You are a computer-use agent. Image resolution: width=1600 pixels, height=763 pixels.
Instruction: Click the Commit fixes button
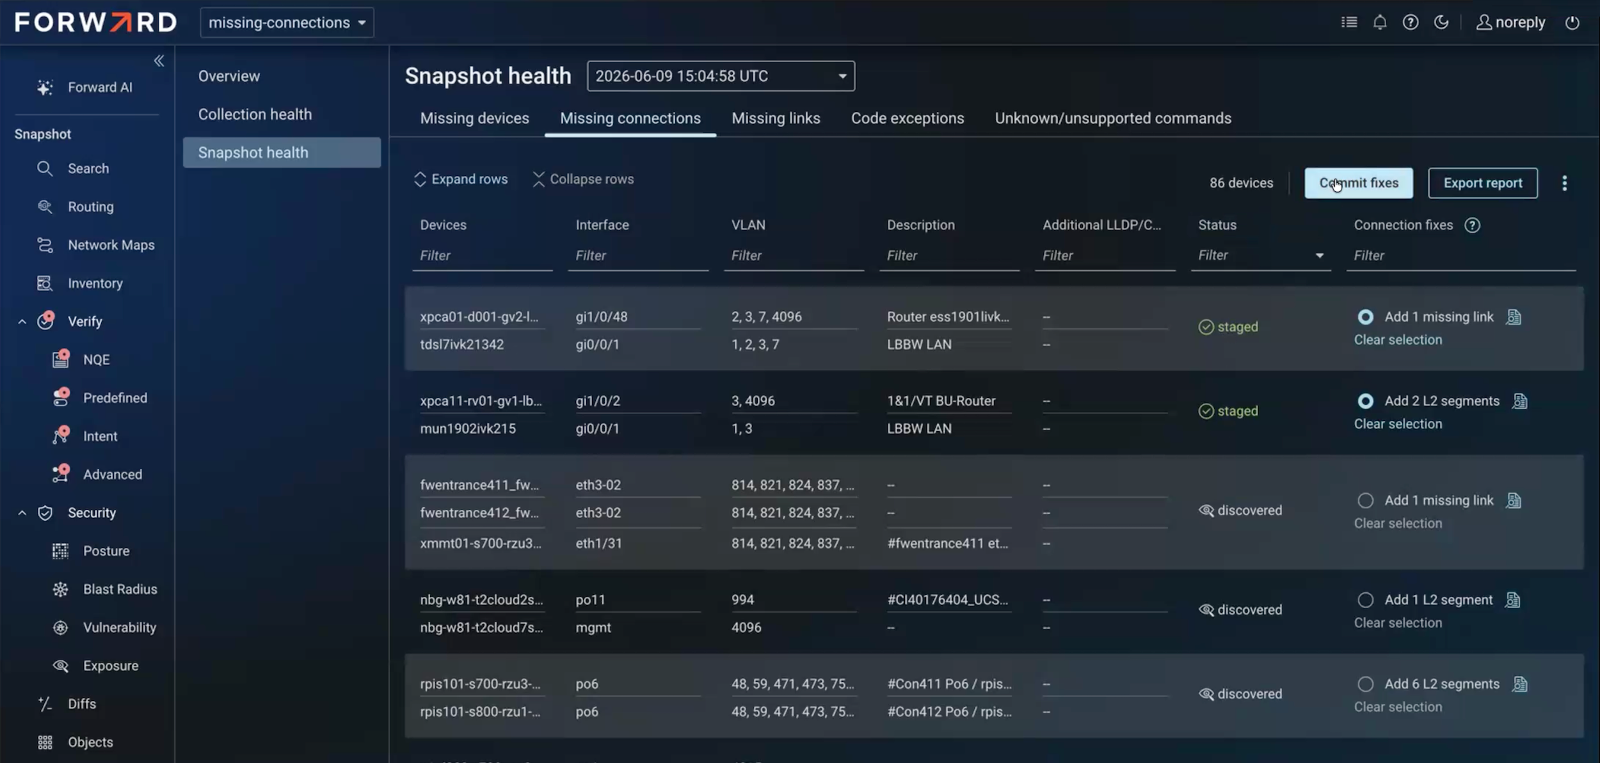point(1359,183)
